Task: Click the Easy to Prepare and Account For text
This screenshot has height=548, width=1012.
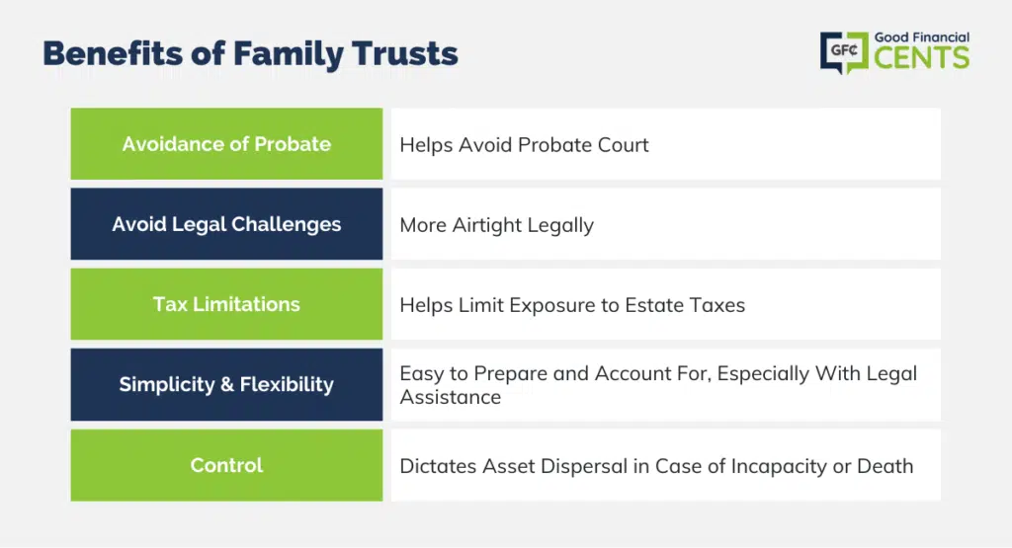Action: tap(555, 374)
